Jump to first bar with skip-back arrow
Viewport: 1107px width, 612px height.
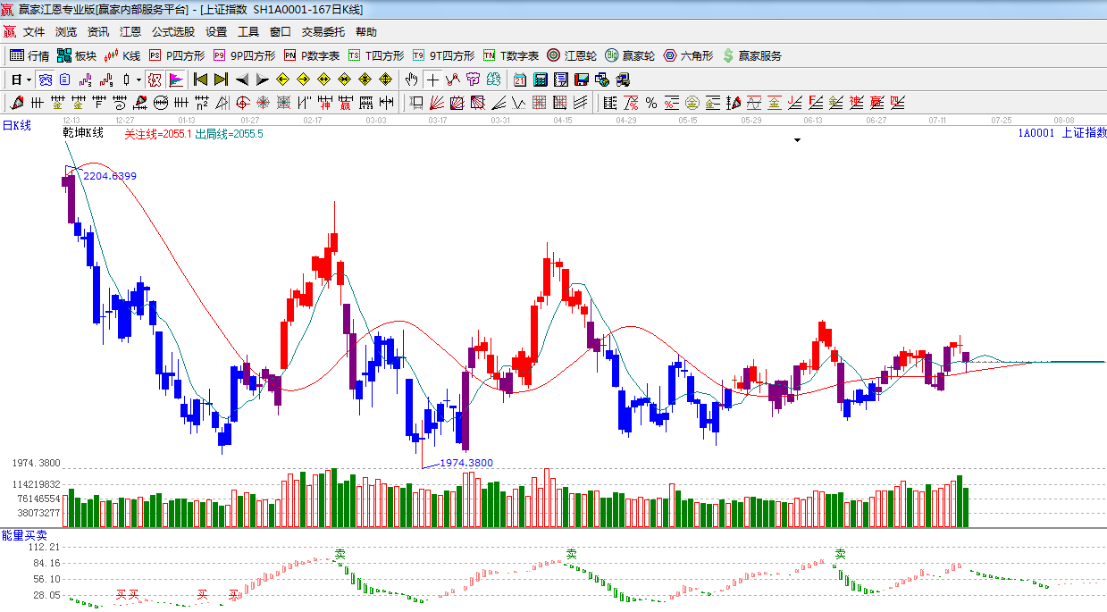click(x=201, y=80)
